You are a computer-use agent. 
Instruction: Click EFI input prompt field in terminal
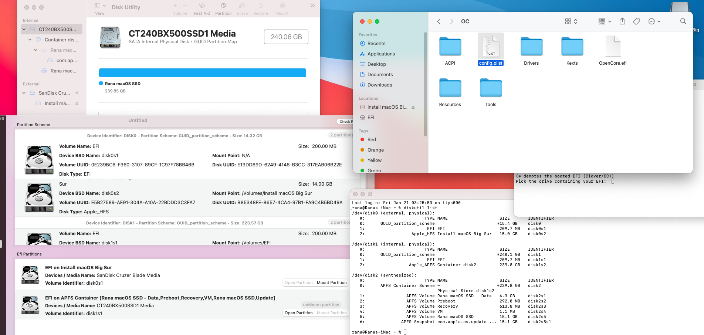[x=613, y=182]
